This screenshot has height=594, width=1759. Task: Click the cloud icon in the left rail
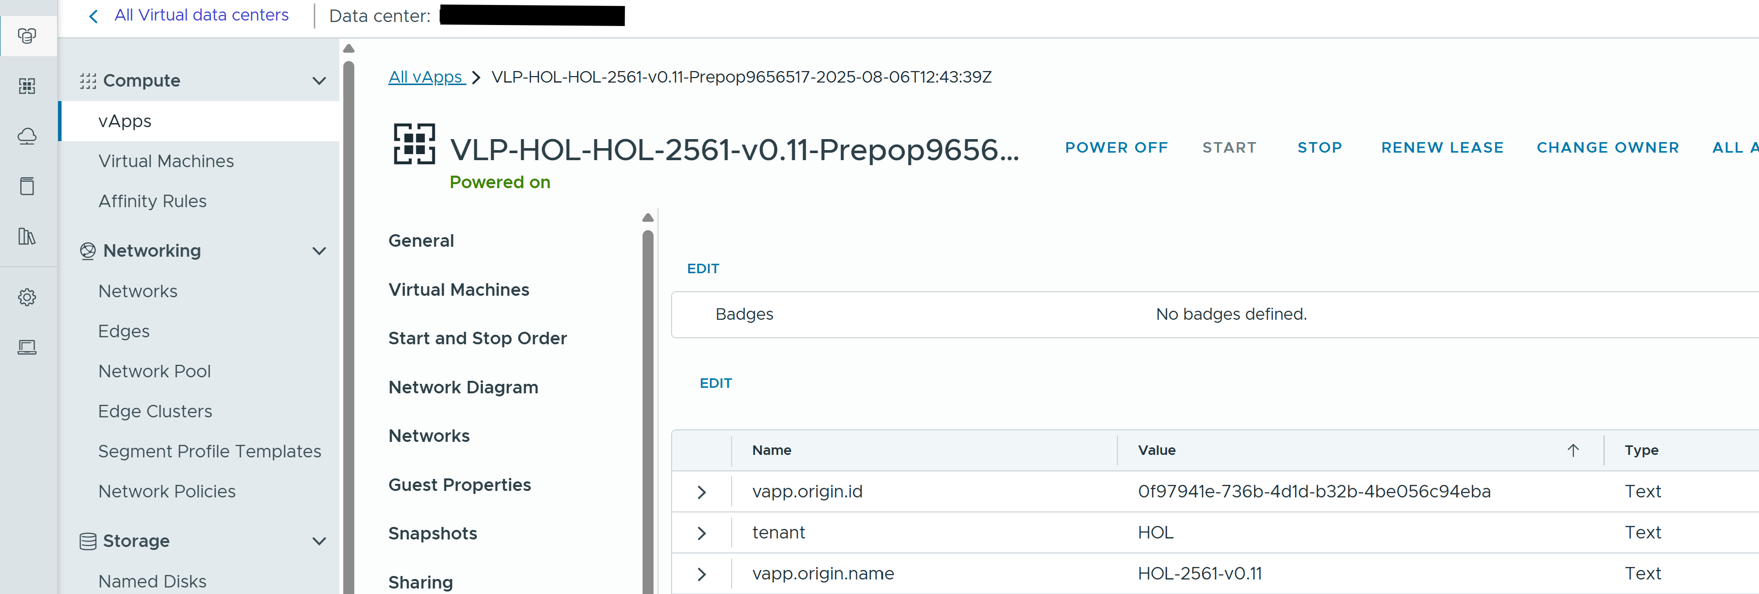[28, 136]
